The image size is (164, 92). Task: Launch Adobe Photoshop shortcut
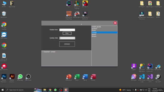click(4, 78)
